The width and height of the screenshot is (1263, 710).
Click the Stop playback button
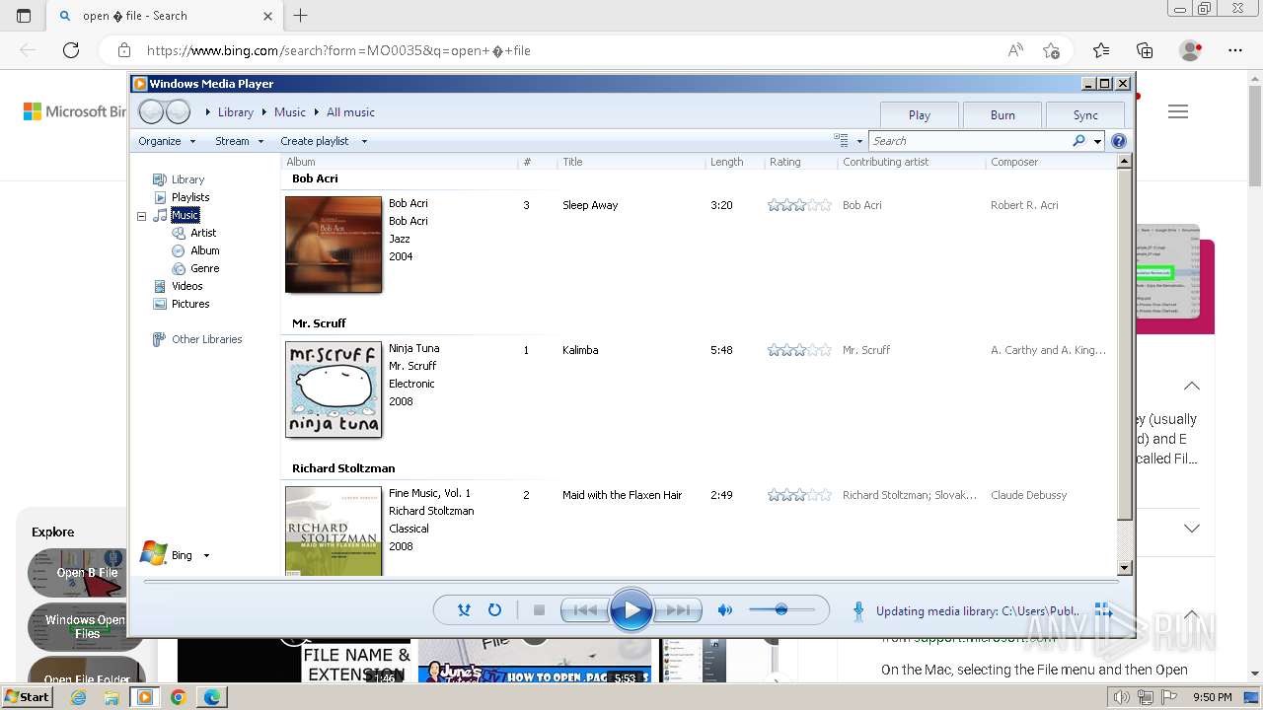[539, 610]
